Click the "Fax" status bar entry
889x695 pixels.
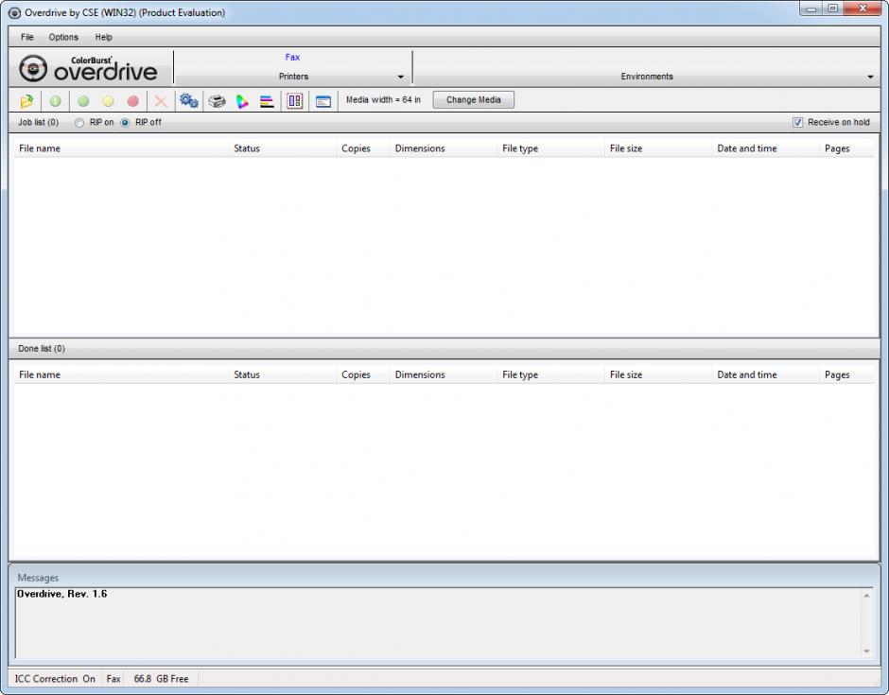tap(113, 679)
